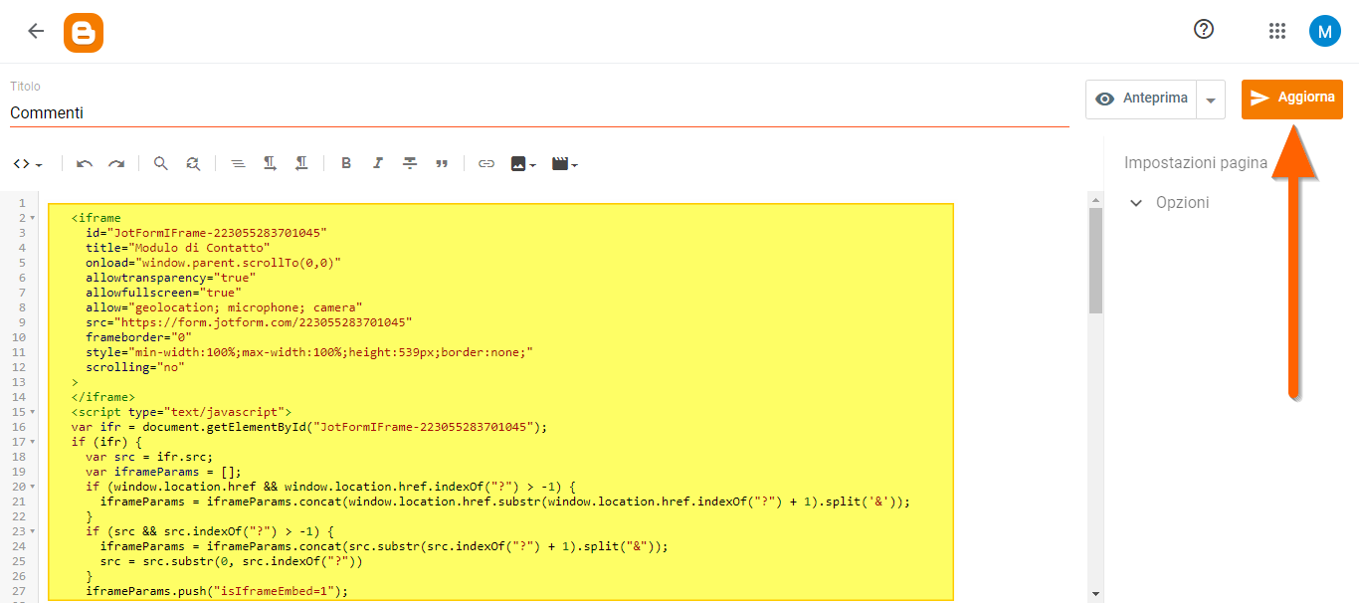The height and width of the screenshot is (603, 1359).
Task: Open the code view mode dropdown
Action: coord(27,162)
